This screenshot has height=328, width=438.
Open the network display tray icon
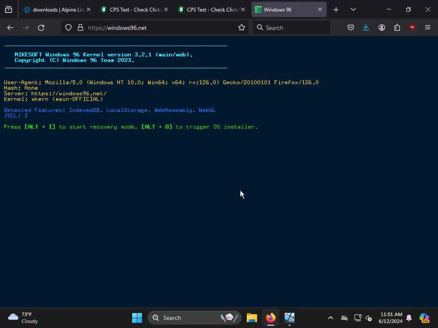pos(358,318)
